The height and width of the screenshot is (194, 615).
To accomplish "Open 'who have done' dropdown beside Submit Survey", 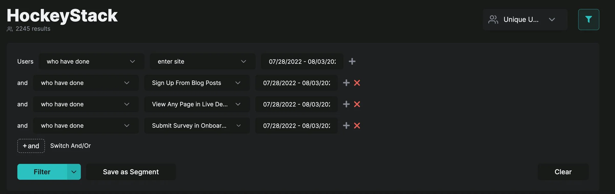I will [x=86, y=126].
